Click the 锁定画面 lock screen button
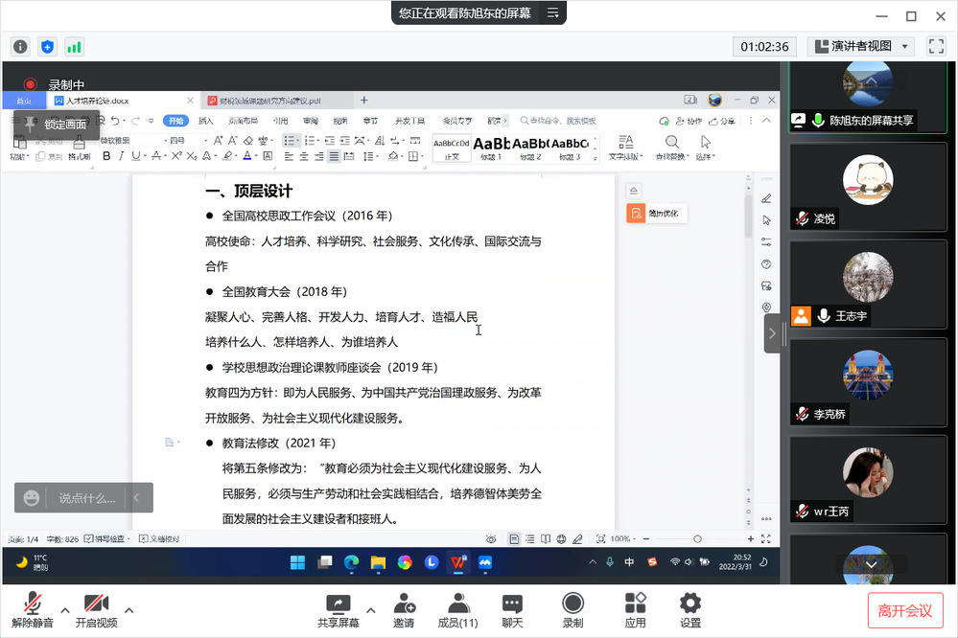The image size is (958, 638). (56, 125)
